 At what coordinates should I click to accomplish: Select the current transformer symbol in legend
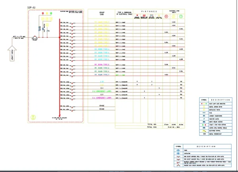[204, 116]
